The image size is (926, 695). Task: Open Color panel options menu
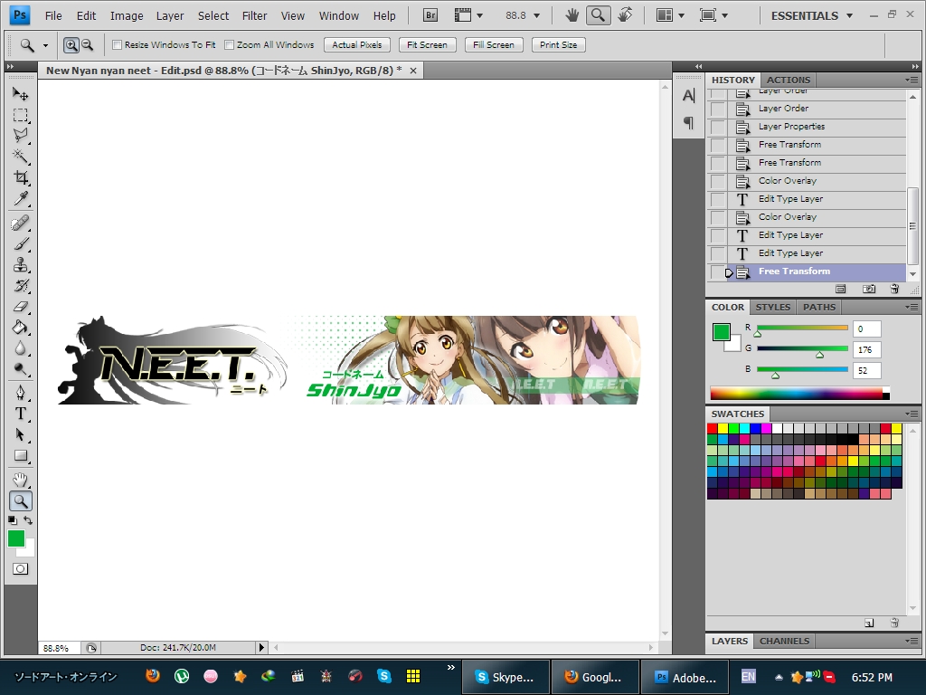912,308
